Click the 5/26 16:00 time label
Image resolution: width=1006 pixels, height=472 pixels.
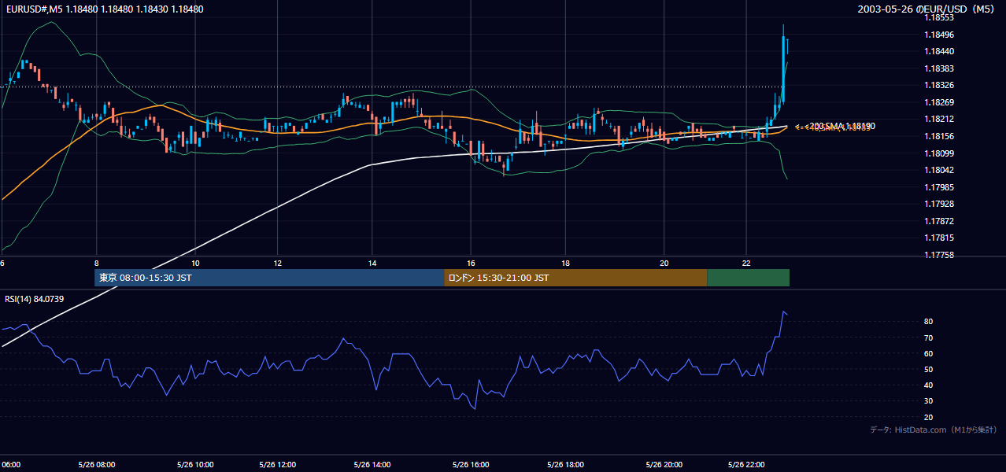pyautogui.click(x=470, y=465)
